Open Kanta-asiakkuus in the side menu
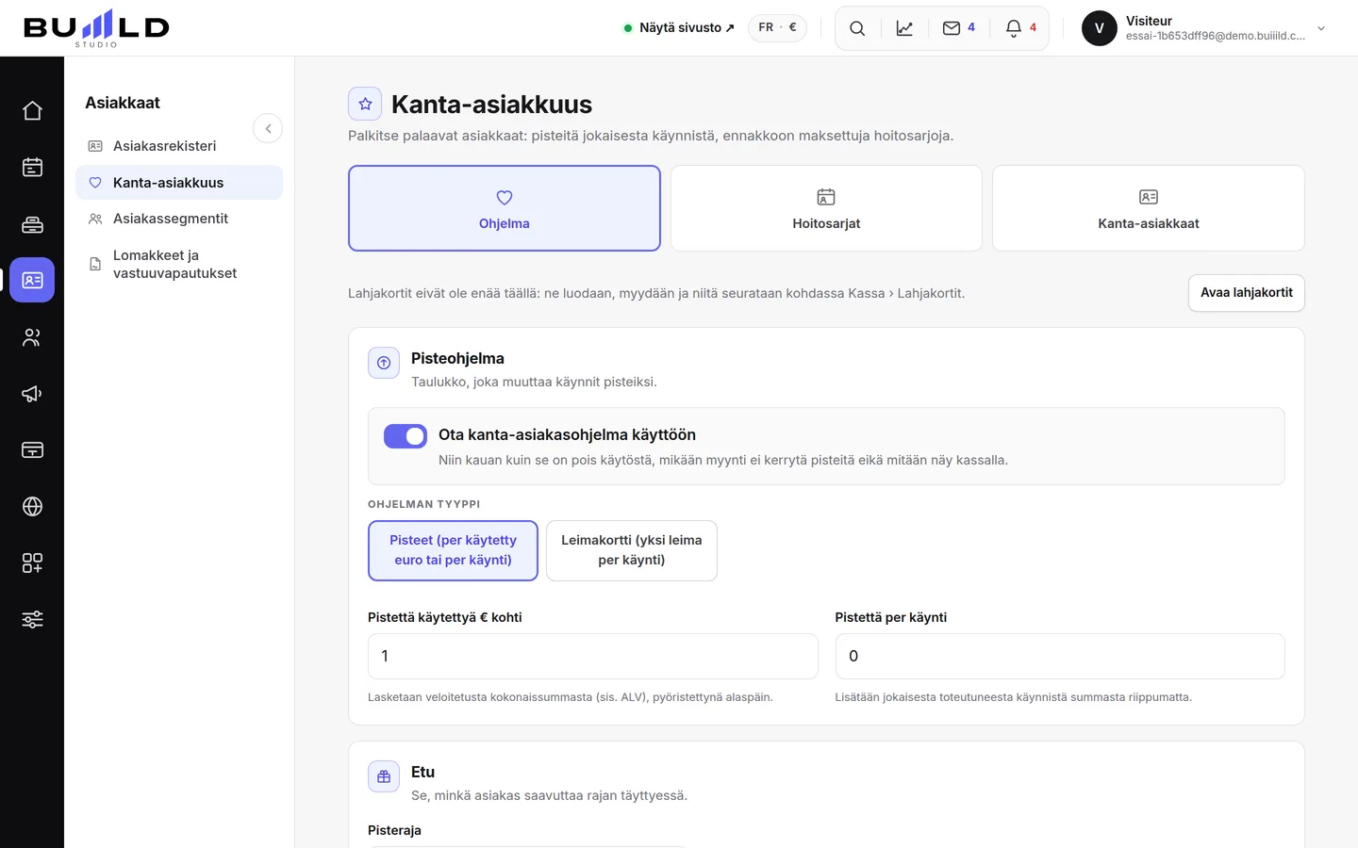The height and width of the screenshot is (848, 1358). 179,183
